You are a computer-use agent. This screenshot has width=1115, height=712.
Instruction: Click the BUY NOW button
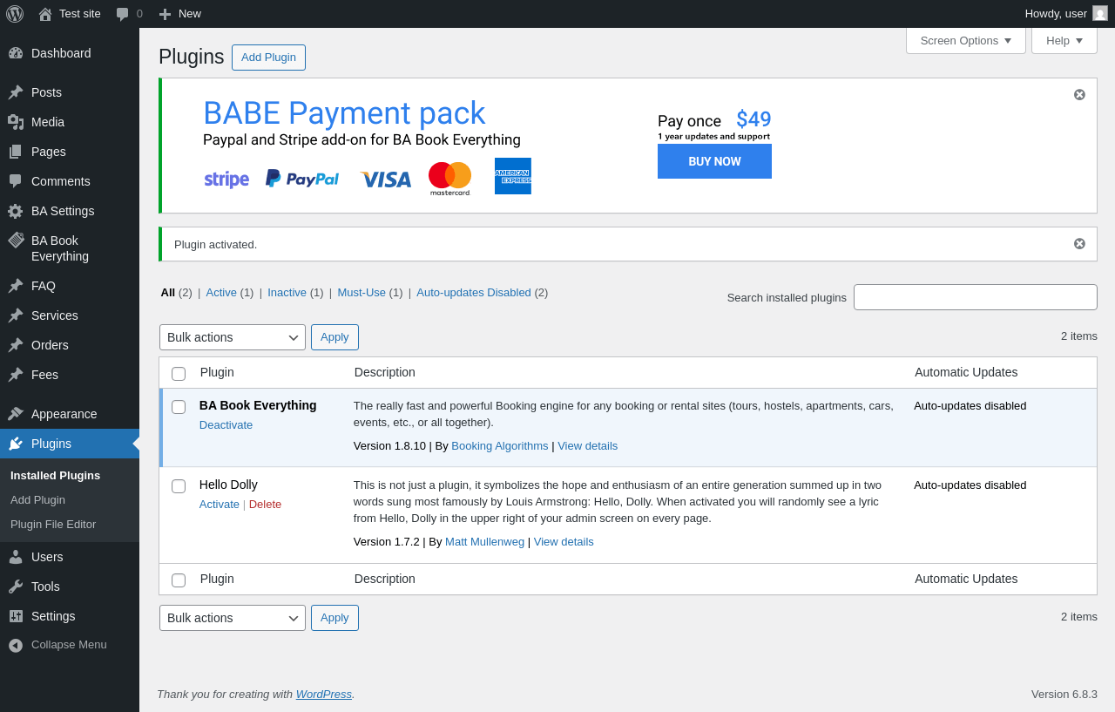click(x=714, y=161)
